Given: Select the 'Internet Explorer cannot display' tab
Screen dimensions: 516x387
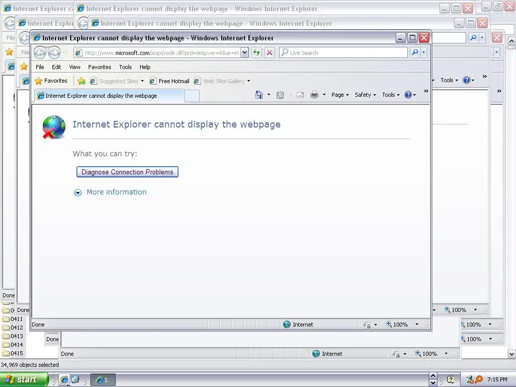Looking at the screenshot, I should pyautogui.click(x=109, y=96).
